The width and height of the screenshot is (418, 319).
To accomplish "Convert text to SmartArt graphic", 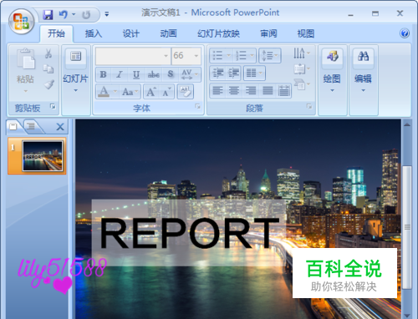I will (302, 84).
